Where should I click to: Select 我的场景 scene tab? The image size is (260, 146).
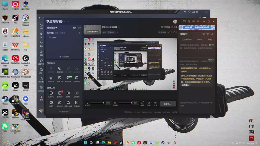[x=50, y=33]
